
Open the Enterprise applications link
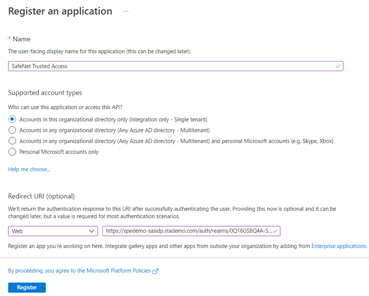point(339,246)
